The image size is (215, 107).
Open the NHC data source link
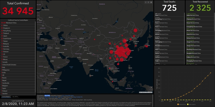coord(57,97)
